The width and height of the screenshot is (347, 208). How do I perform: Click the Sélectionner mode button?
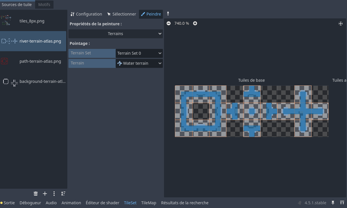click(x=121, y=14)
